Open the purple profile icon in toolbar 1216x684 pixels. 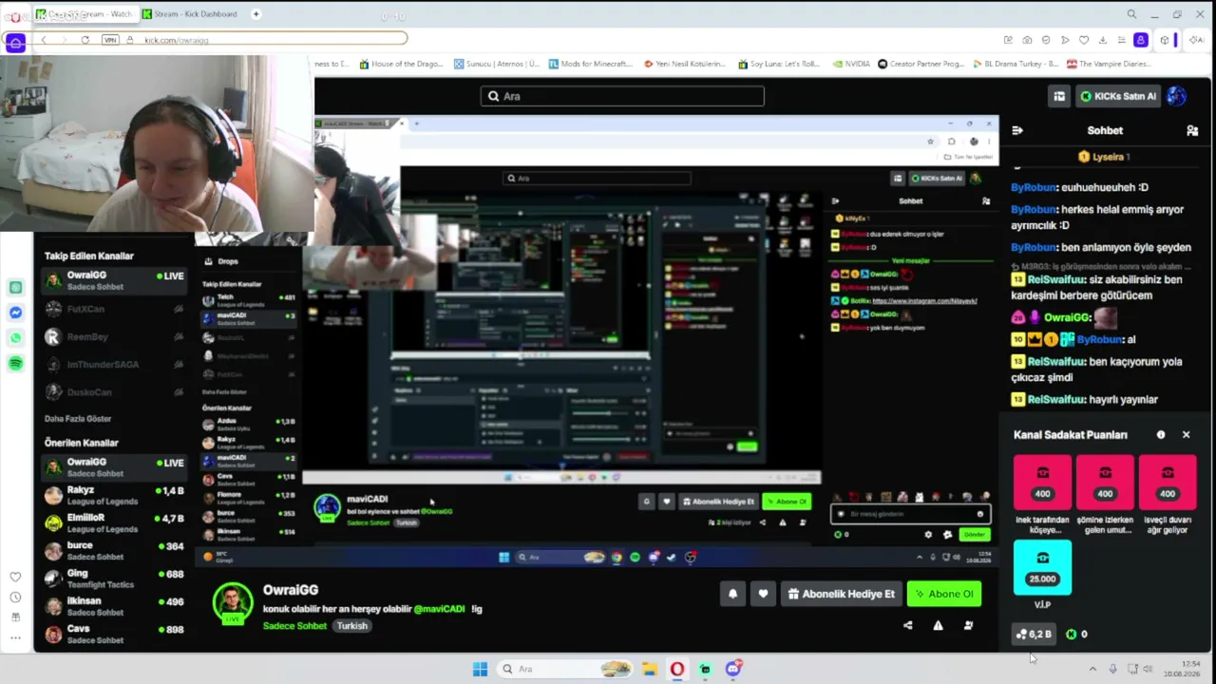coord(1141,40)
